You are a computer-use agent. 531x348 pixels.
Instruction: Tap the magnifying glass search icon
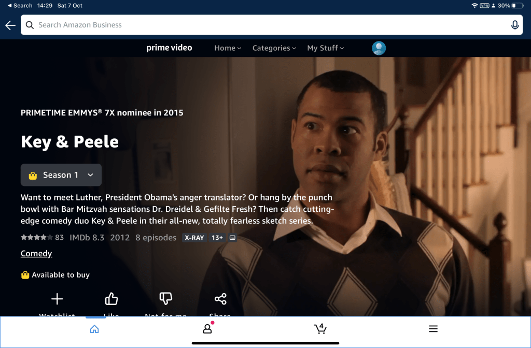30,25
